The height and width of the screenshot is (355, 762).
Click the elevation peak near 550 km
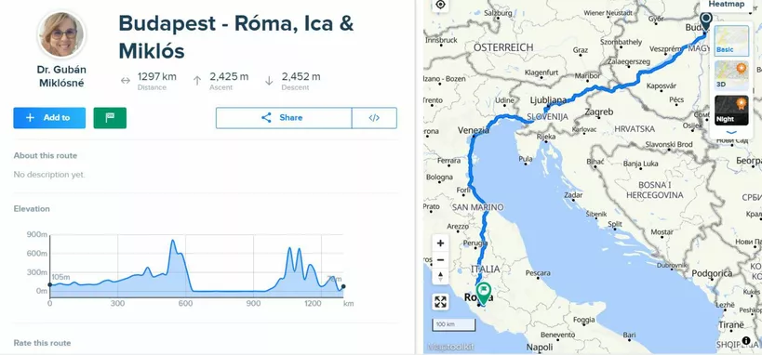point(173,241)
